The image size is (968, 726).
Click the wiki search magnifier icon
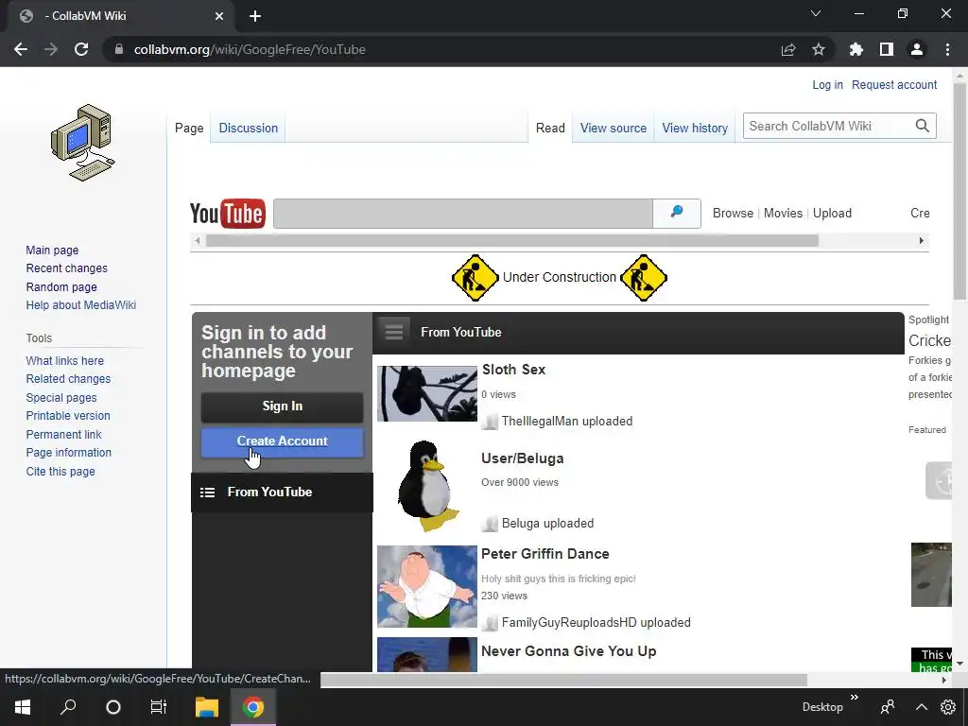[923, 126]
